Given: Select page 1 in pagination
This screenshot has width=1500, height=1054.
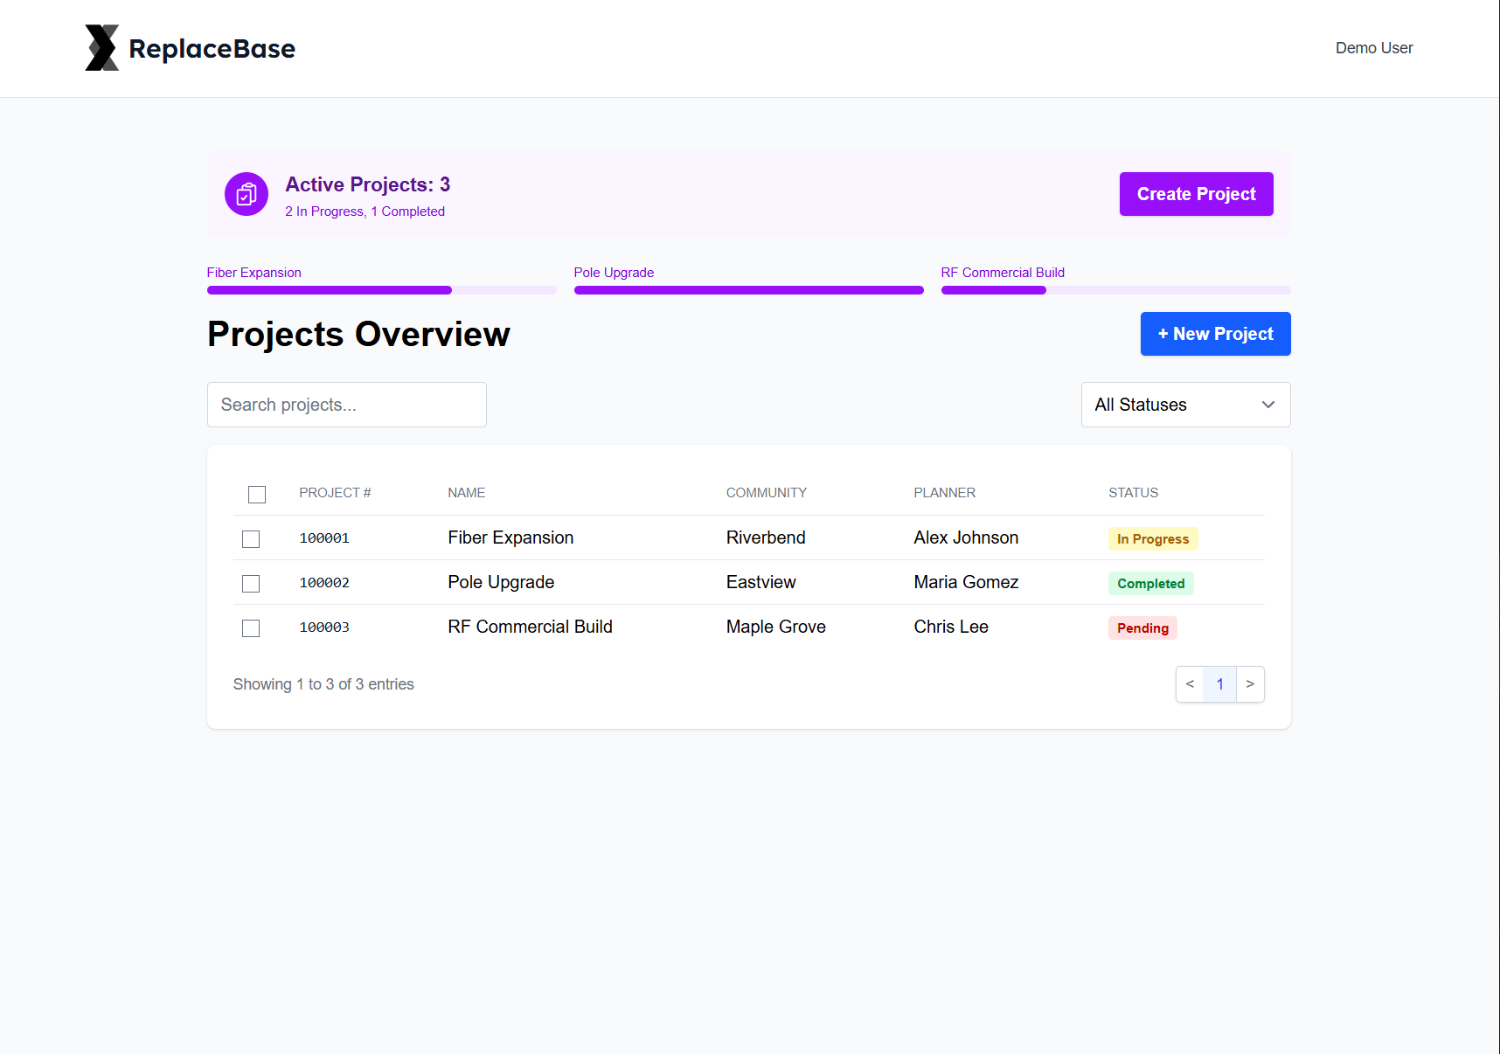Looking at the screenshot, I should (1219, 684).
